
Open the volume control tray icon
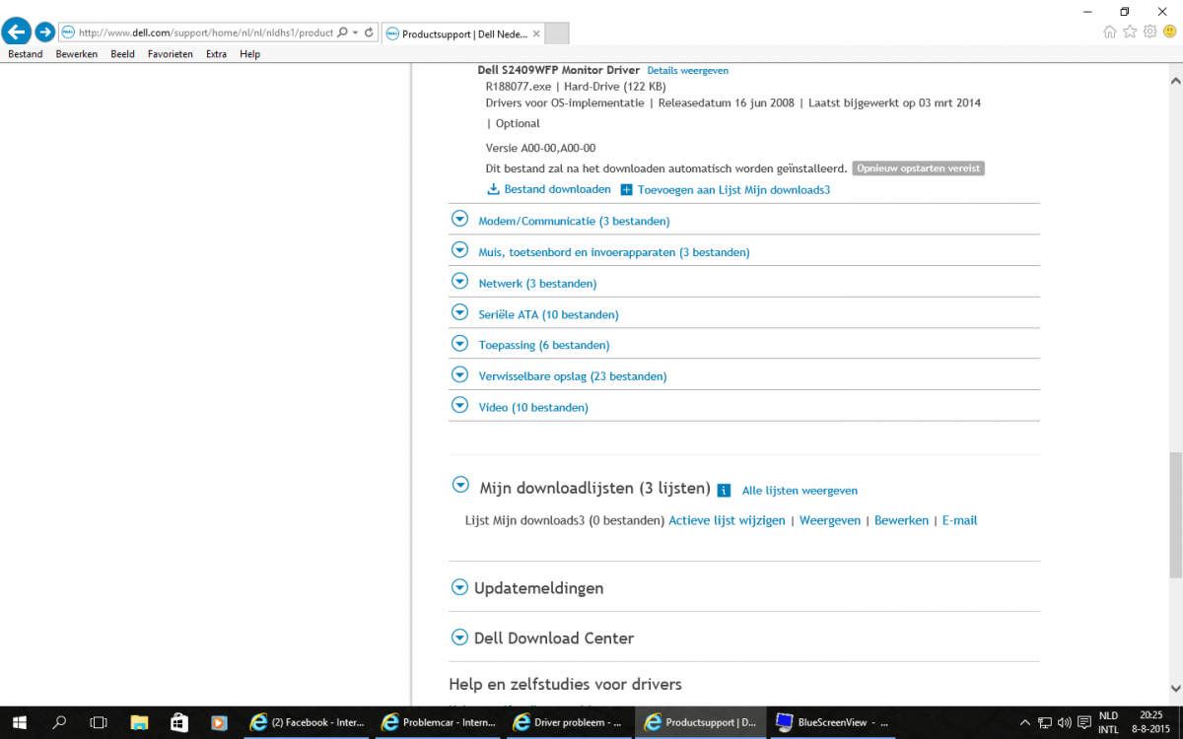click(x=1065, y=722)
